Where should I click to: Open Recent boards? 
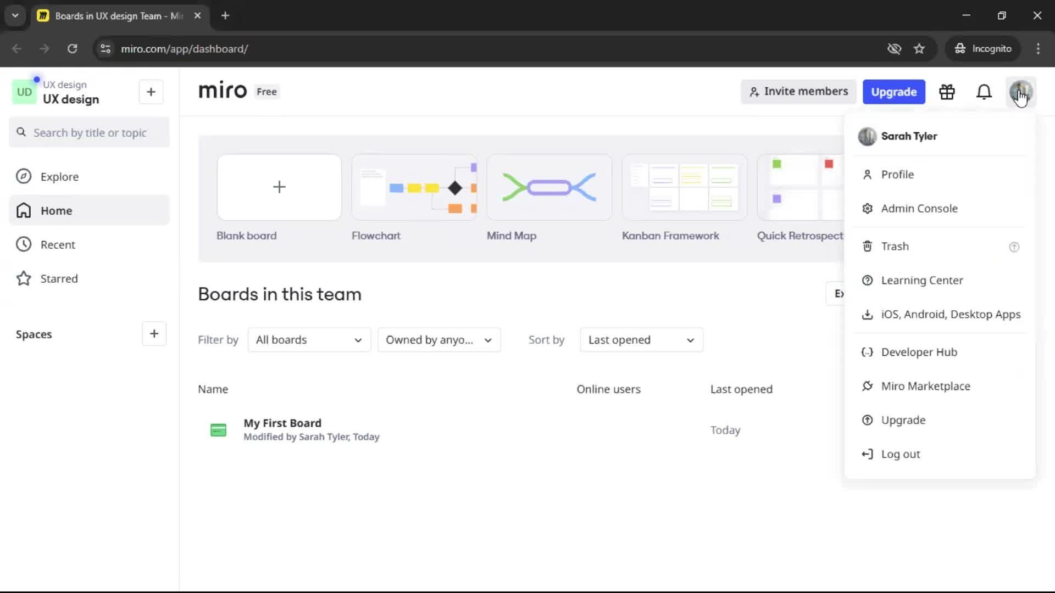pos(89,244)
